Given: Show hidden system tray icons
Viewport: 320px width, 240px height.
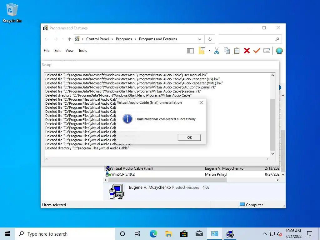Looking at the screenshot, I should tap(264, 234).
